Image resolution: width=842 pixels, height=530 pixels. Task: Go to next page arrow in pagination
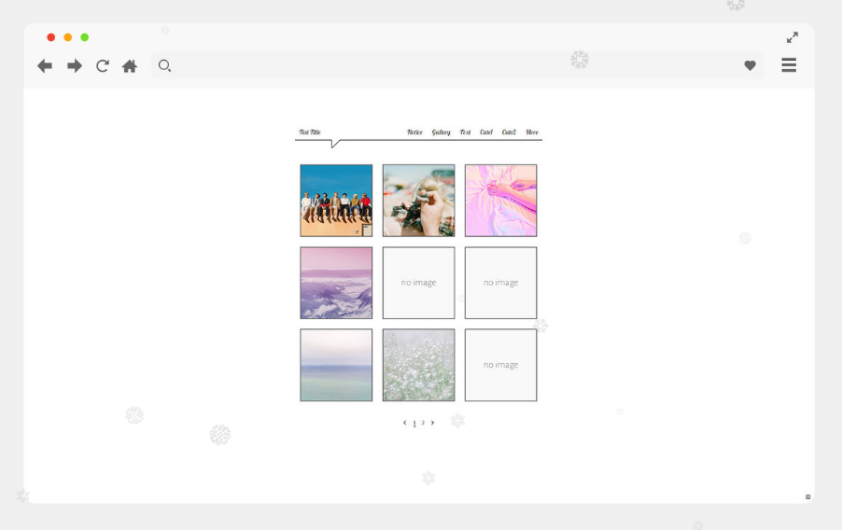[x=432, y=423]
